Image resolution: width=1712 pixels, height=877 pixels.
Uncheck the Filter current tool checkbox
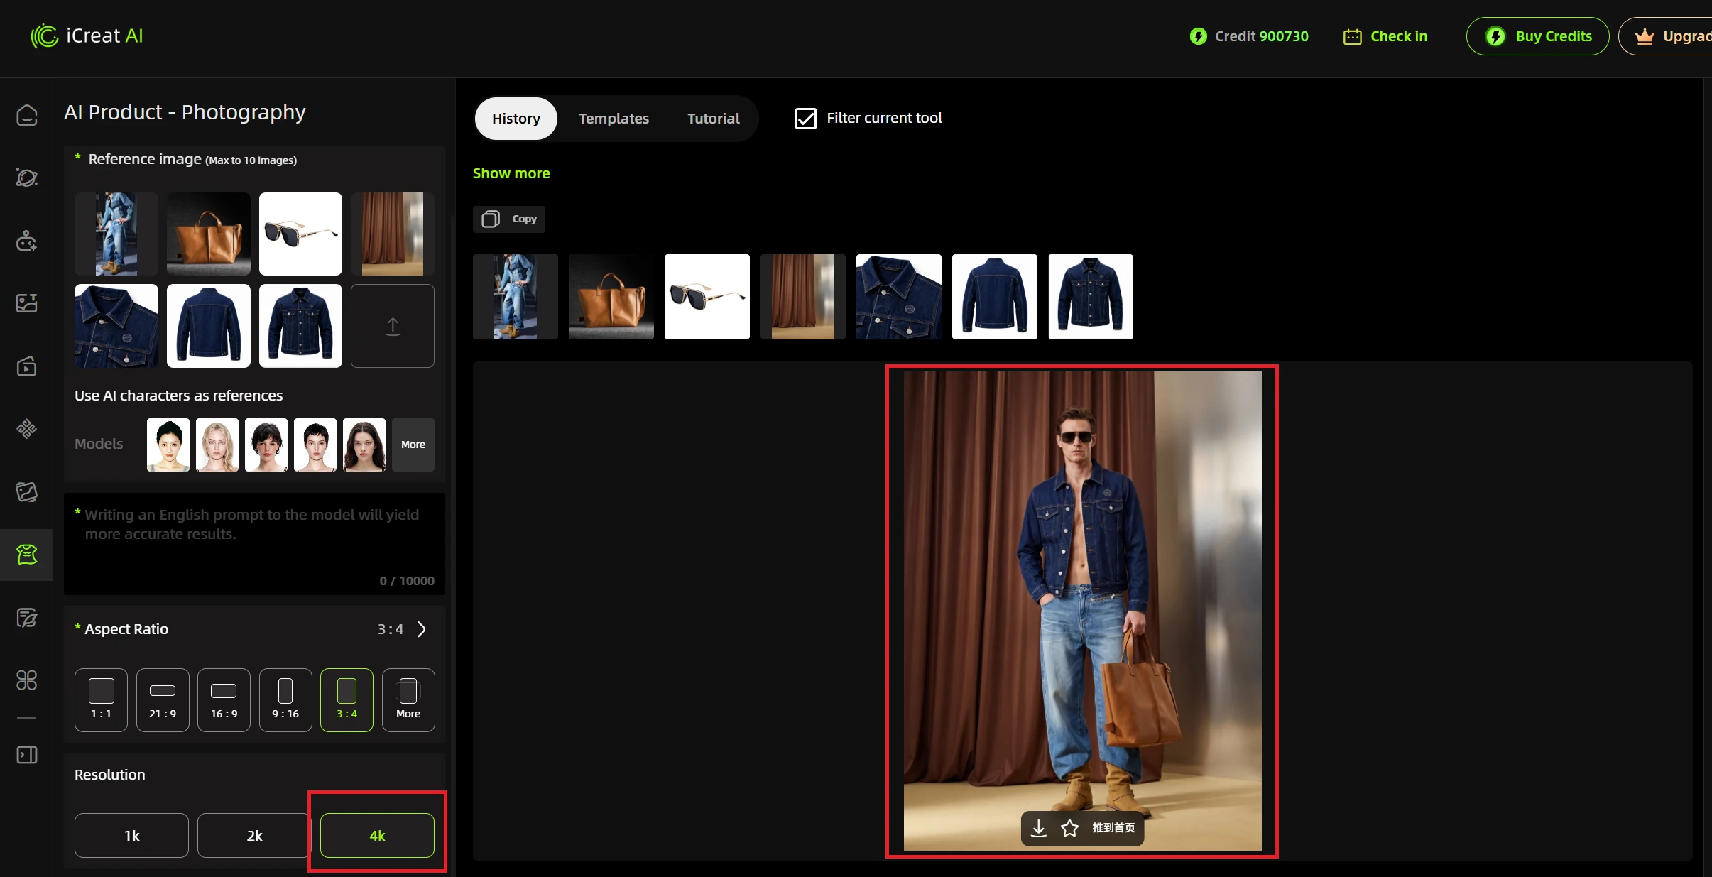pyautogui.click(x=805, y=119)
